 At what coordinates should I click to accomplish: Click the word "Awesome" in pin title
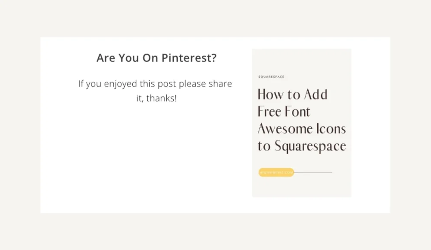(x=285, y=129)
